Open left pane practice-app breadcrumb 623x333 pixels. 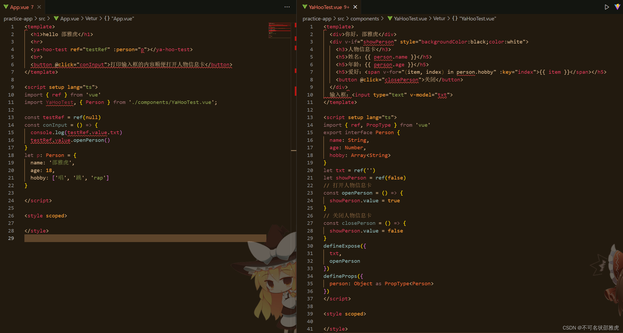[x=18, y=19]
